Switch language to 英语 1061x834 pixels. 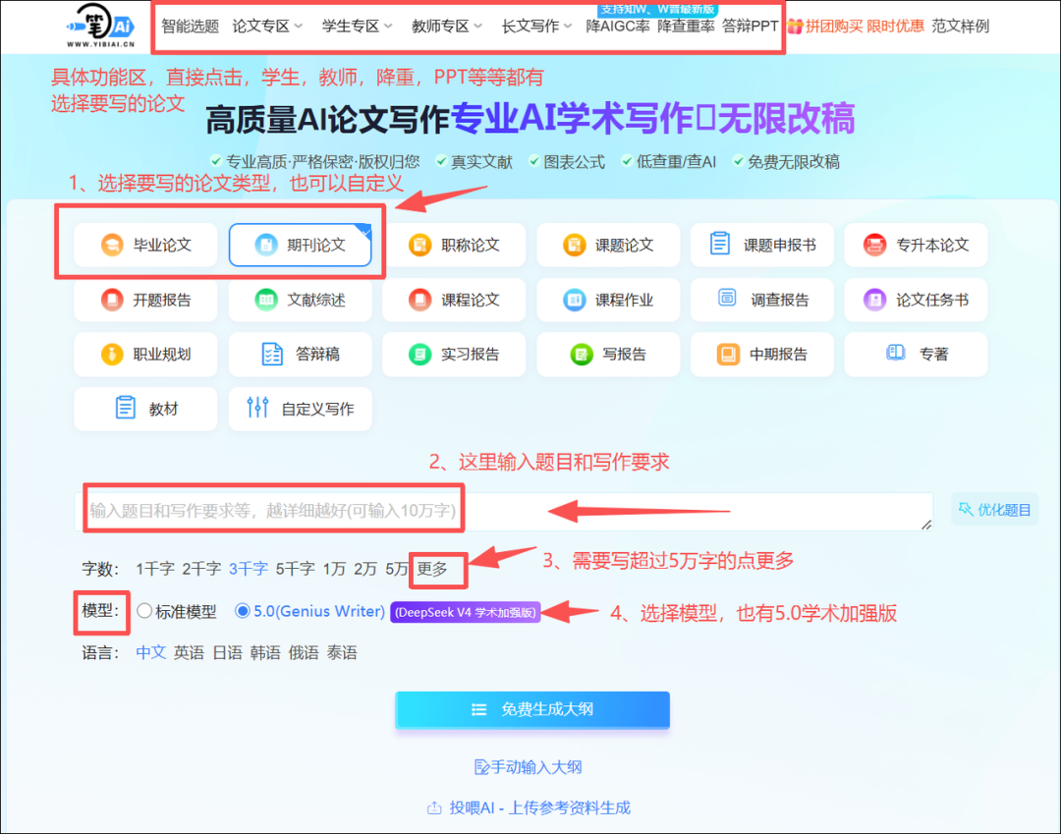[189, 652]
